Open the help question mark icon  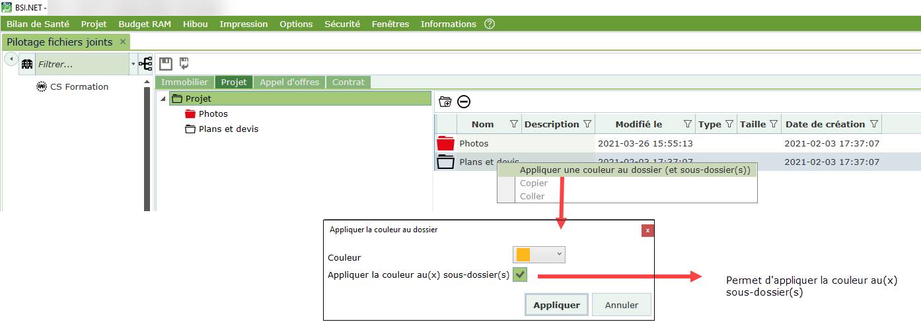pyautogui.click(x=490, y=24)
